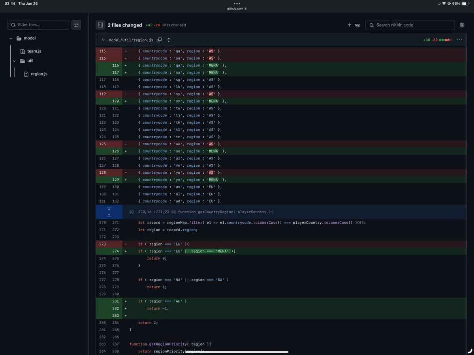This screenshot has width=474, height=355.
Task: Click the model folder icon
Action: click(x=19, y=38)
